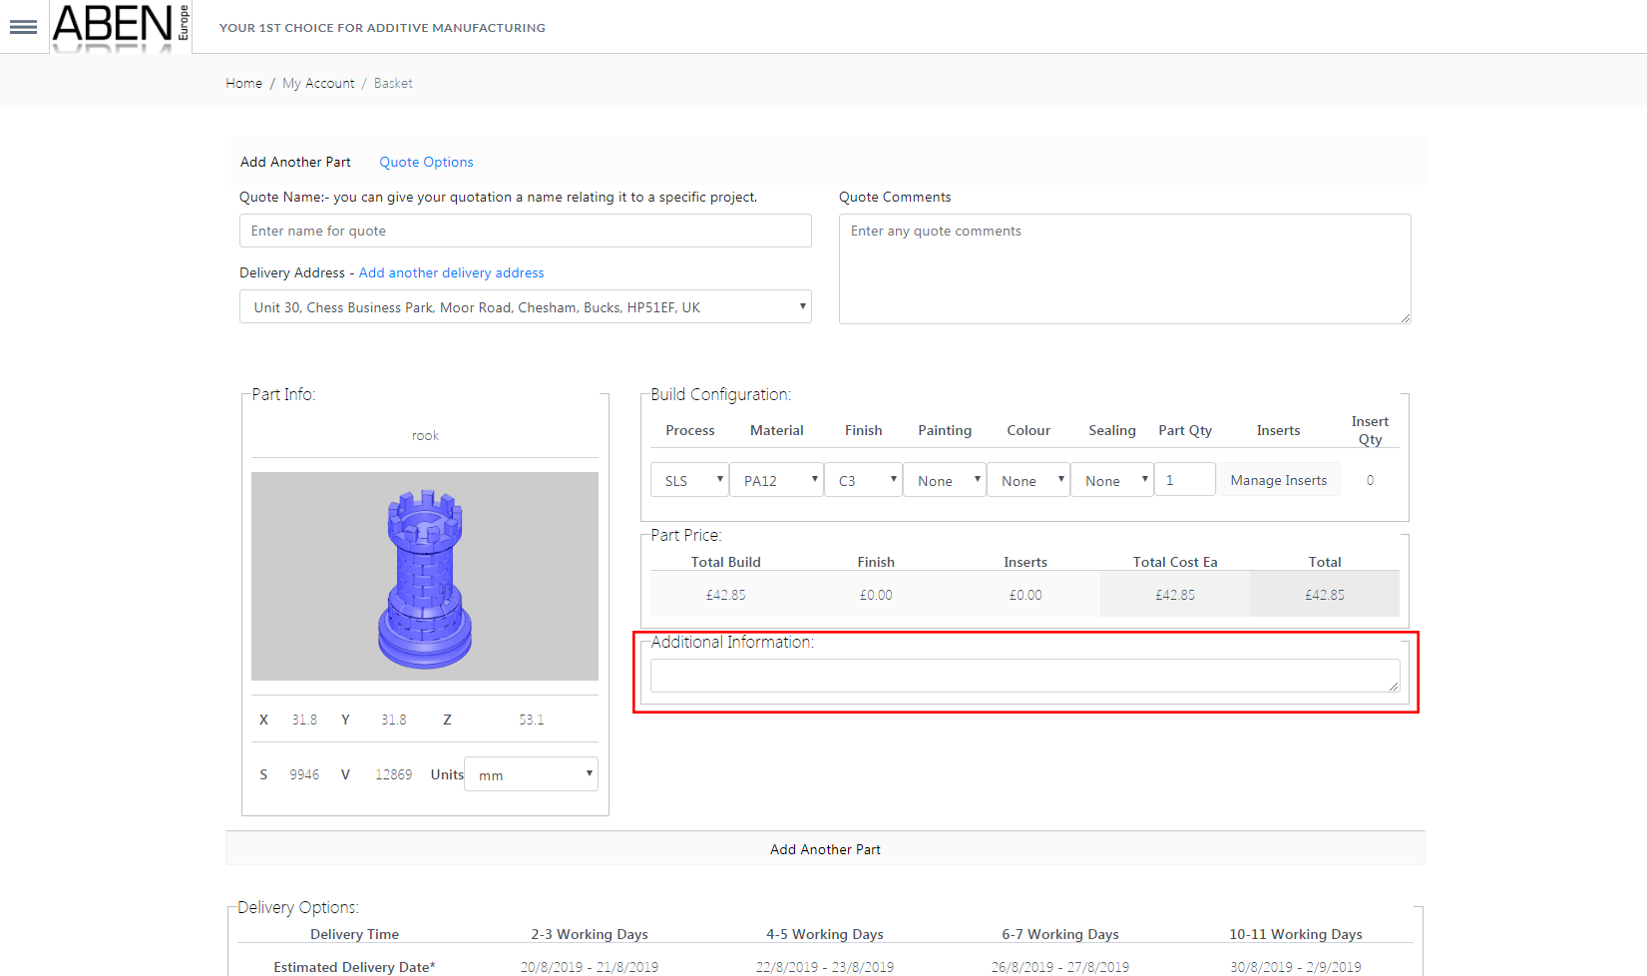Open the Material PA12 dropdown
The width and height of the screenshot is (1647, 976).
click(x=776, y=480)
